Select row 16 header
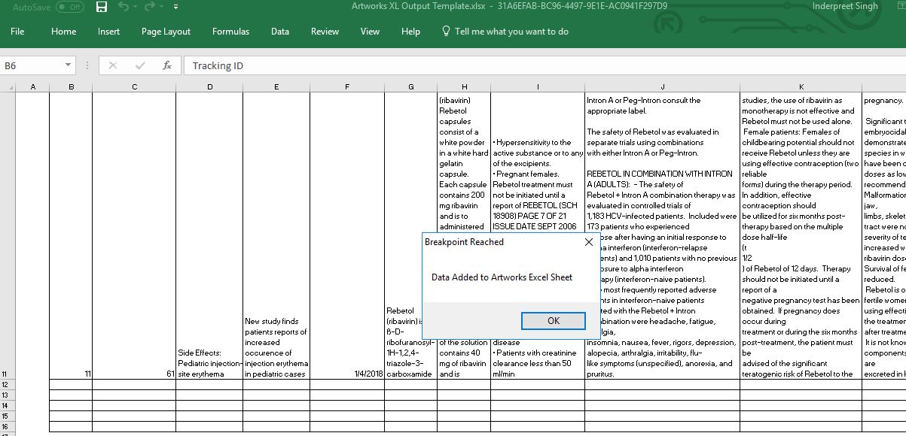This screenshot has height=436, width=906. 8,426
